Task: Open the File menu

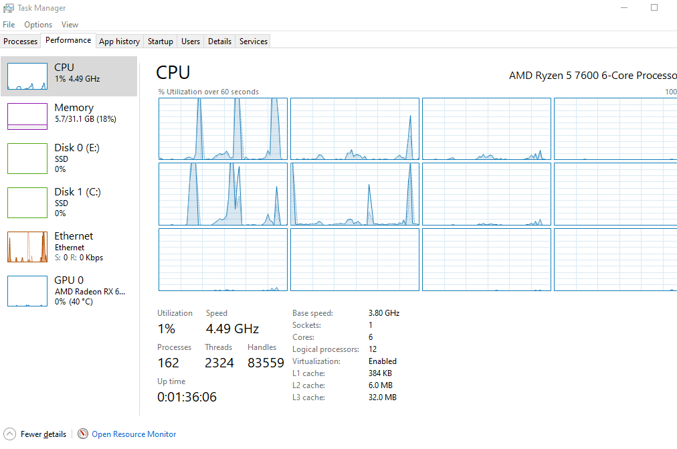Action: tap(9, 25)
